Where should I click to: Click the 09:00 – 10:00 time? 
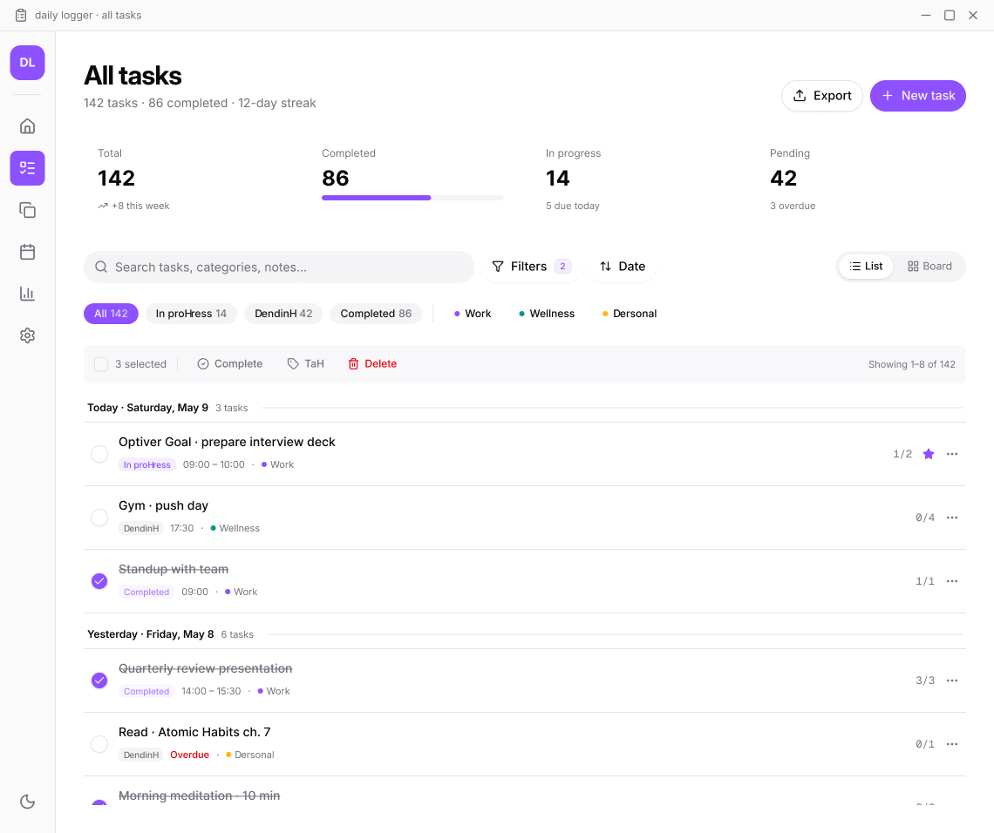click(214, 464)
